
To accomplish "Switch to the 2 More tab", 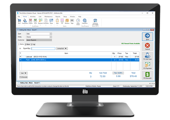I will [x=27, y=44].
